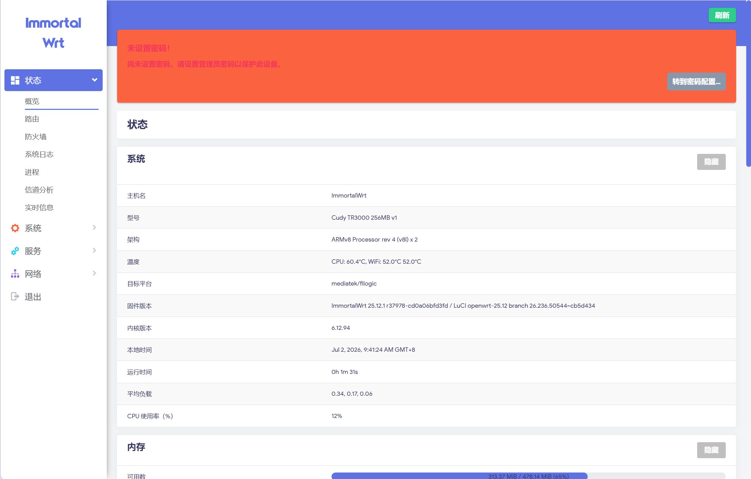Click the 运行时间 row label
The image size is (751, 479).
click(x=139, y=372)
